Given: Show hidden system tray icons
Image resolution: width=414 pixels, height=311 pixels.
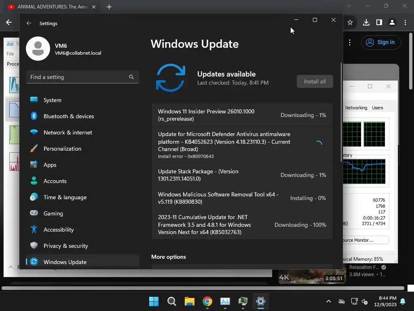Looking at the screenshot, I should [328, 301].
